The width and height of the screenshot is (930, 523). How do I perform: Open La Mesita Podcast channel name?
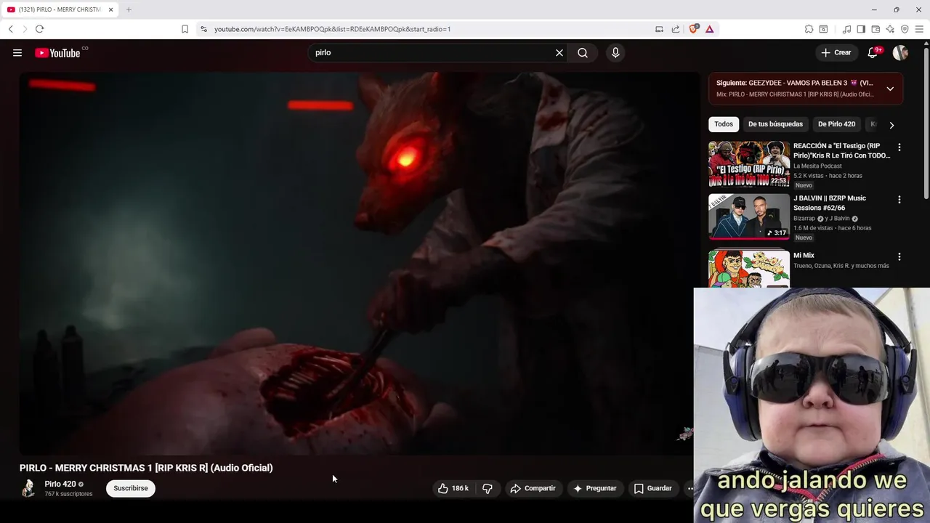pos(817,166)
